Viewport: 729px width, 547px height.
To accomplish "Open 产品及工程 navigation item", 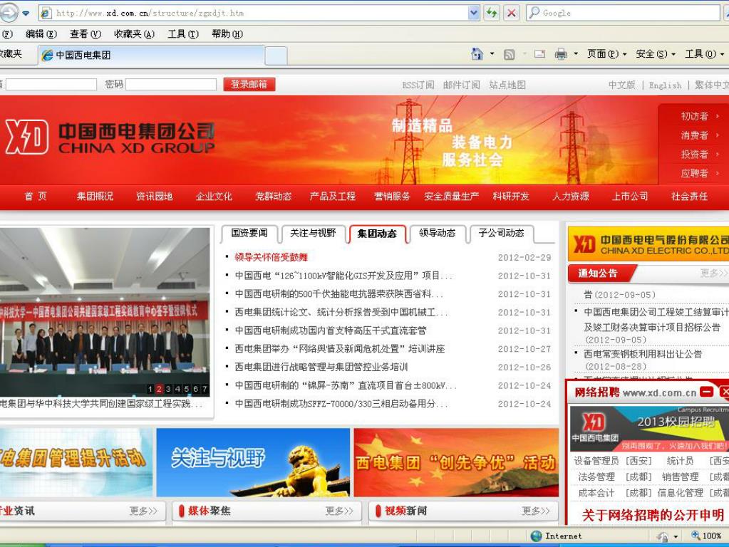I will (x=332, y=197).
